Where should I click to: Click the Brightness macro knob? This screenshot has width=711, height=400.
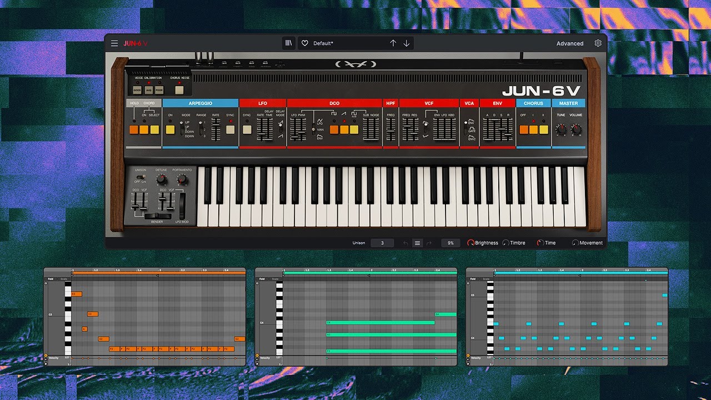[471, 243]
